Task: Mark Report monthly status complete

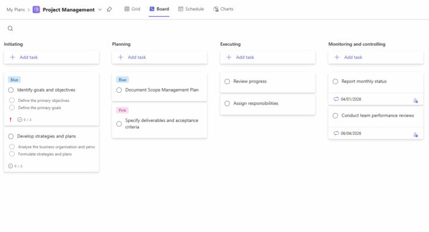Action: tap(335, 82)
